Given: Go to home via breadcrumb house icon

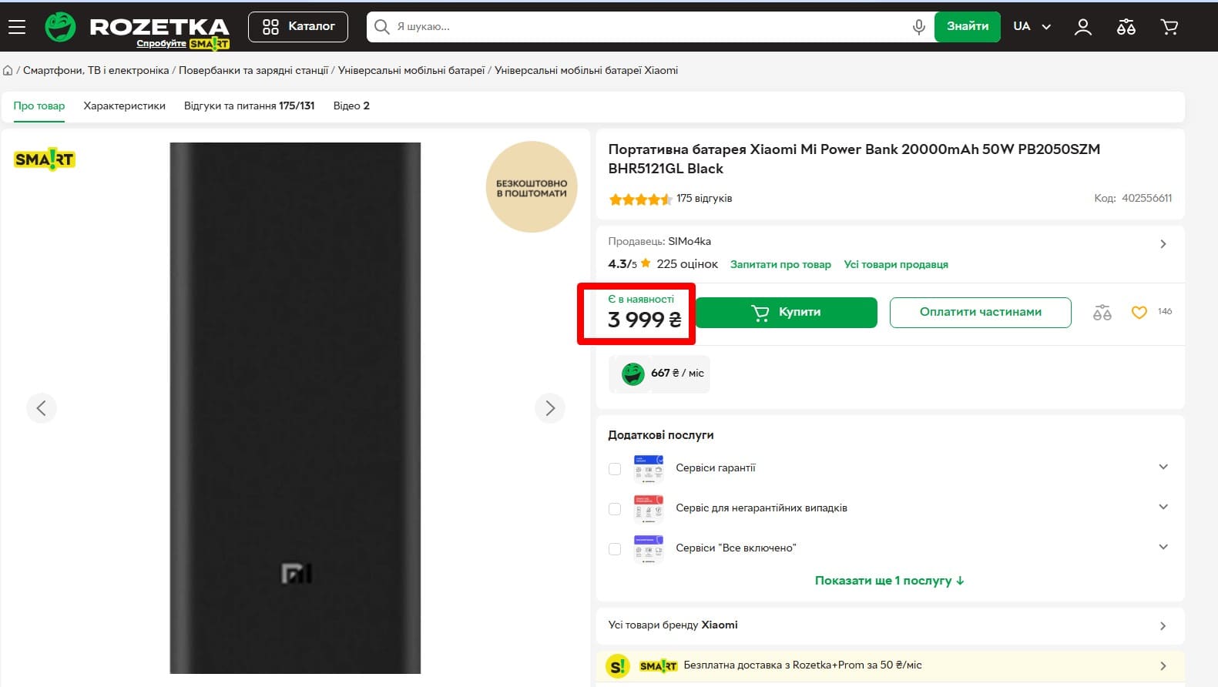Looking at the screenshot, I should tap(8, 71).
